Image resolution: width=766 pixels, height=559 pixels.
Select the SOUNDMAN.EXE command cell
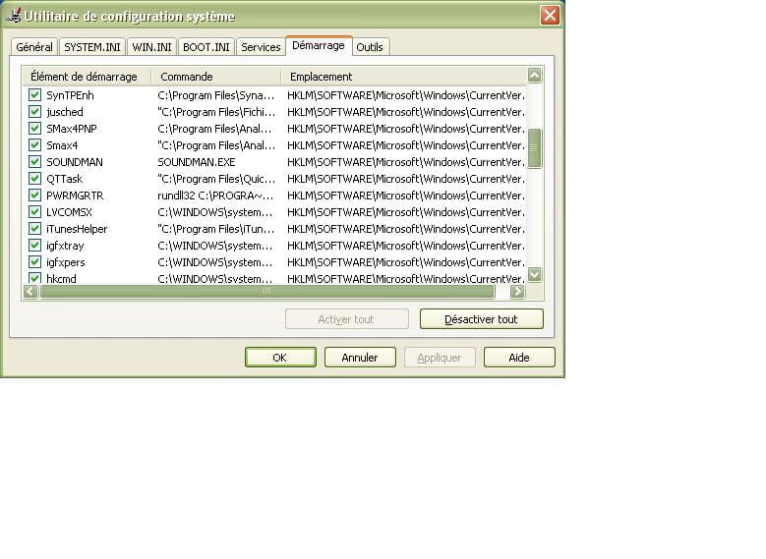[x=197, y=162]
